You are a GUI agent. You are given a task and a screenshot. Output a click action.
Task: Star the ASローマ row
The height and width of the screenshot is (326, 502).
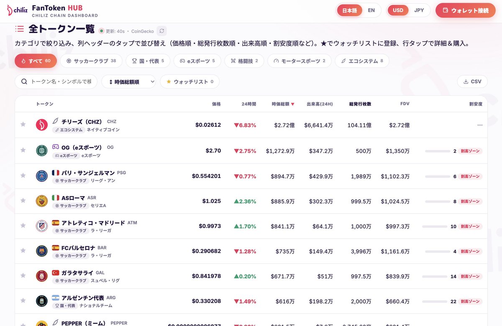(23, 201)
